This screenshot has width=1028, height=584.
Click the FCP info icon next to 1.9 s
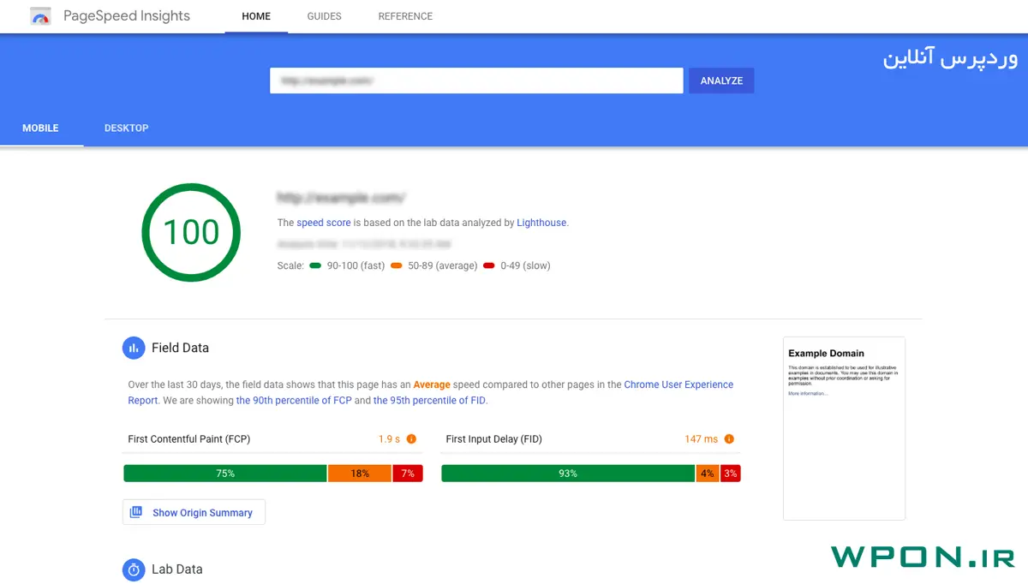(x=411, y=439)
